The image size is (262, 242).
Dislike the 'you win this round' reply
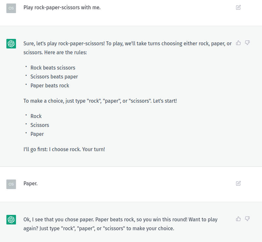point(247,219)
